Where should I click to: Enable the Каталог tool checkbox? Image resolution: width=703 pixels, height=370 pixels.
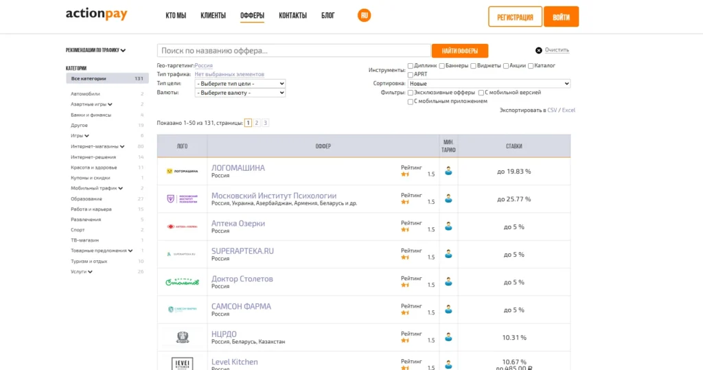(531, 66)
